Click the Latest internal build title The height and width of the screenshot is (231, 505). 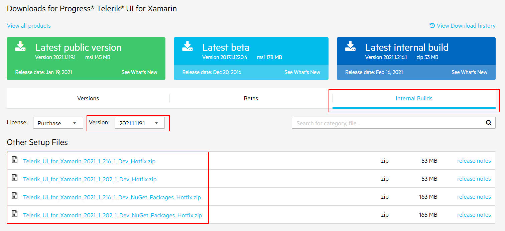point(407,47)
